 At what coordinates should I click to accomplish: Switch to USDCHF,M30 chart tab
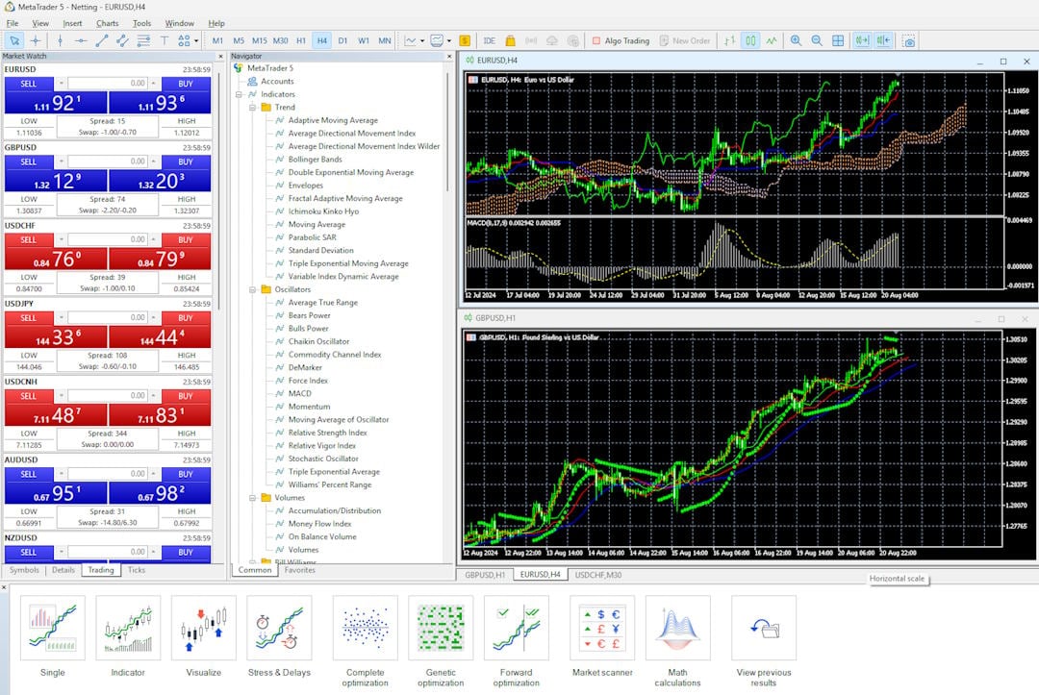(x=598, y=575)
